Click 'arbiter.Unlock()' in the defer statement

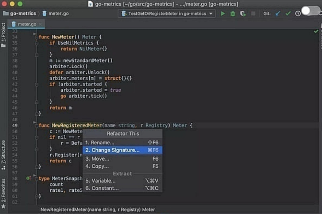[x=88, y=72]
